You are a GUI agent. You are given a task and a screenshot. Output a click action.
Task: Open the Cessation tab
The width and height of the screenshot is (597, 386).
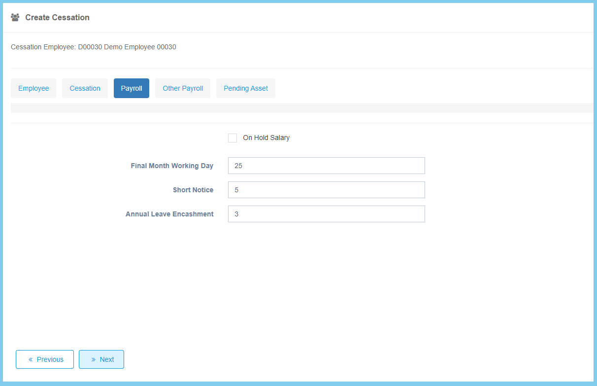(85, 88)
